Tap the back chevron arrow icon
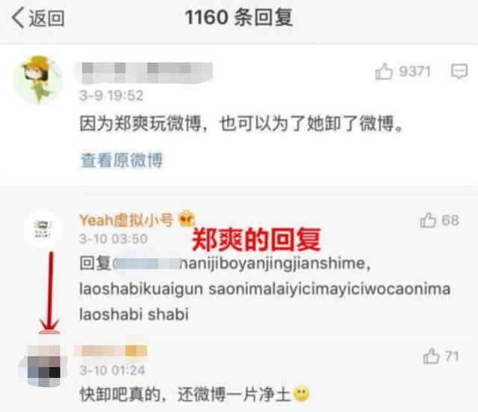Screen dimensions: 478x412 click(x=18, y=18)
